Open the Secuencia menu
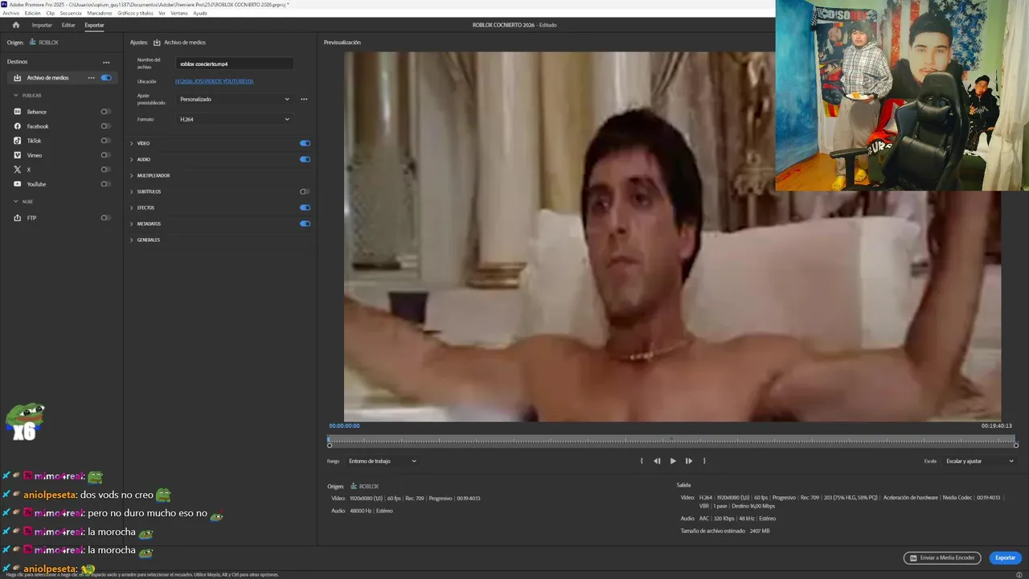The image size is (1029, 579). click(71, 13)
